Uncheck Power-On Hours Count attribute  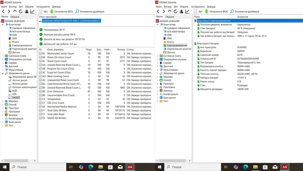[x=40, y=57]
